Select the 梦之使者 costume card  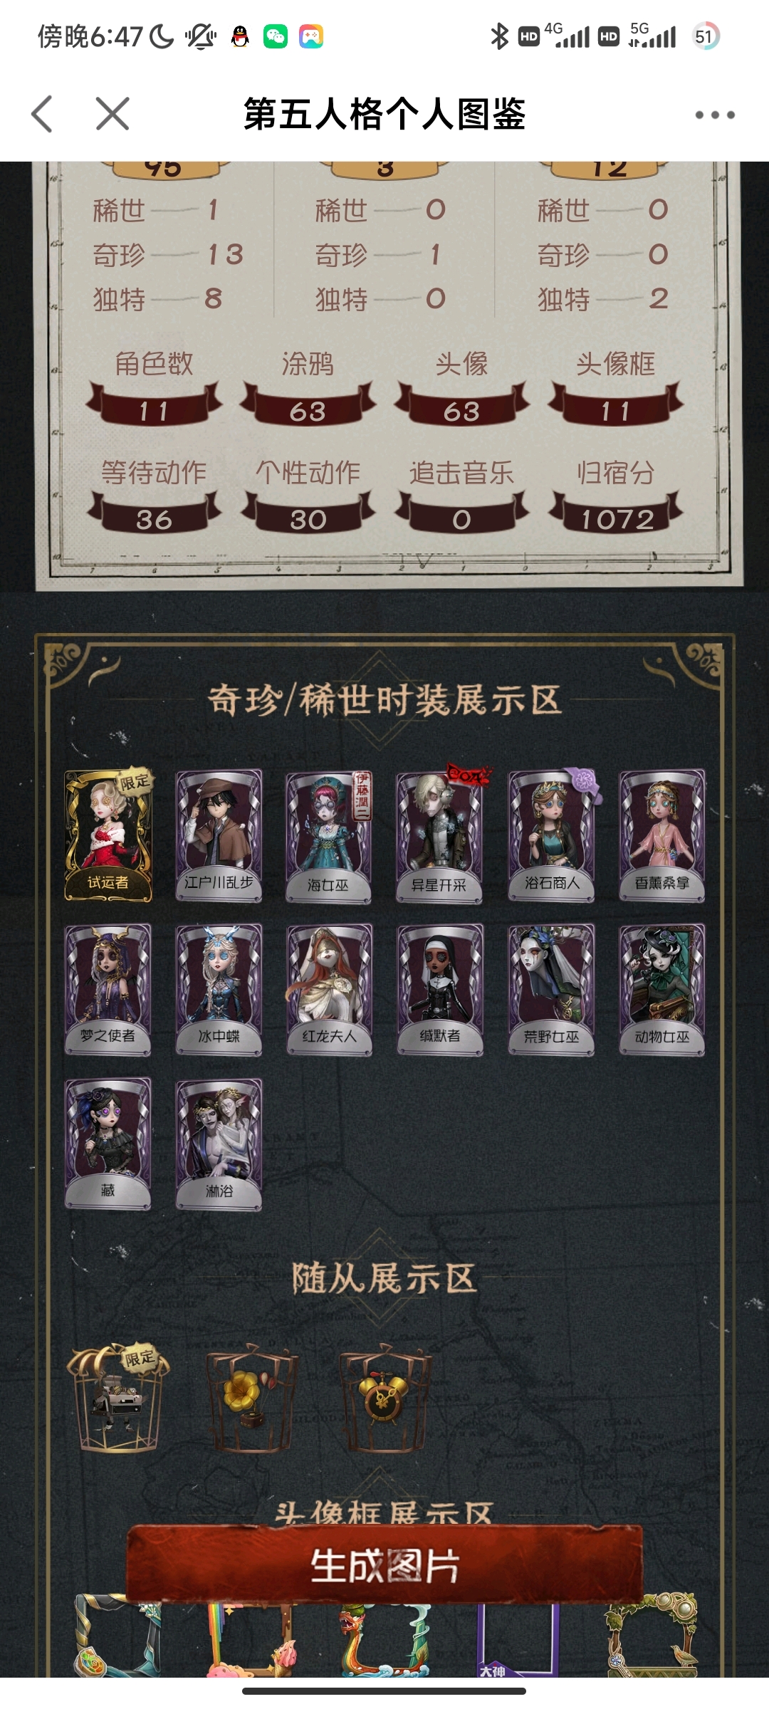click(x=108, y=990)
